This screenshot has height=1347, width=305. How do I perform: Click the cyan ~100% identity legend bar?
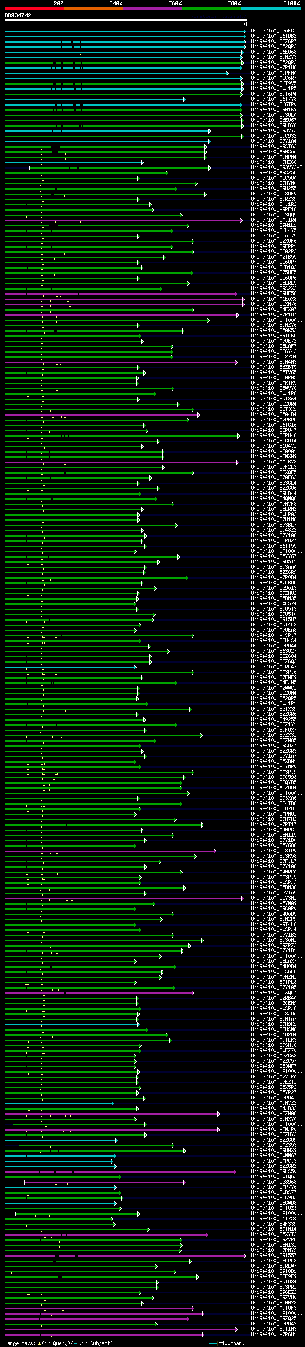tap(271, 9)
